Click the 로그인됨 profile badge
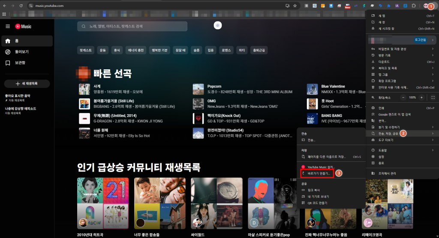The image size is (439, 238). pos(421,40)
